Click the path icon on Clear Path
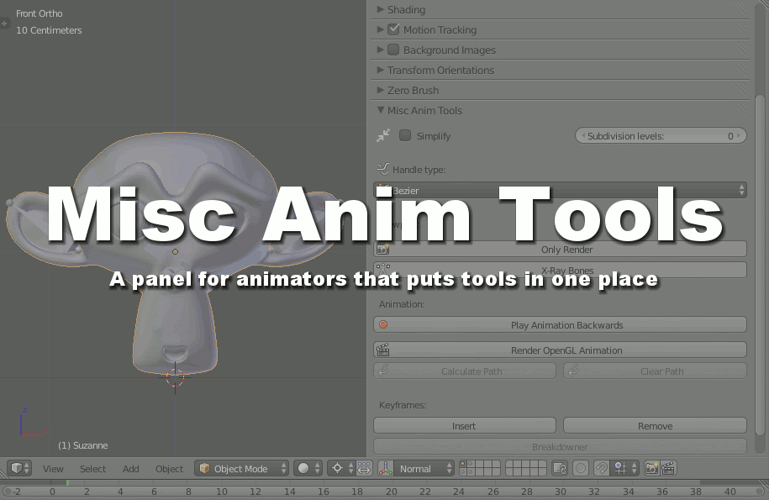Screen dimensions: 769x500 573,371
